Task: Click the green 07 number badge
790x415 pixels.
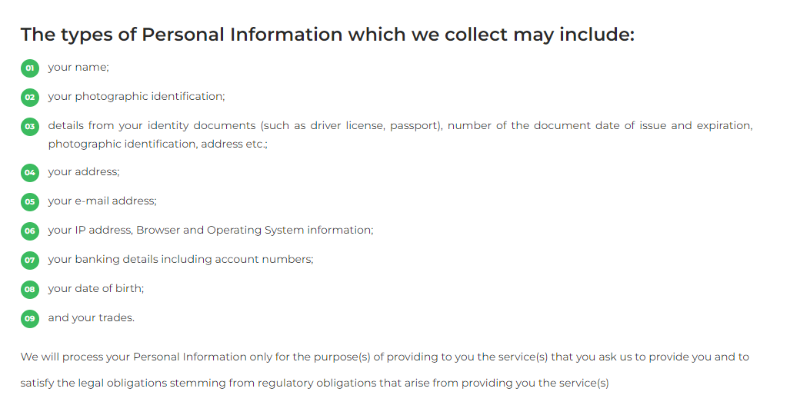Action: [29, 261]
